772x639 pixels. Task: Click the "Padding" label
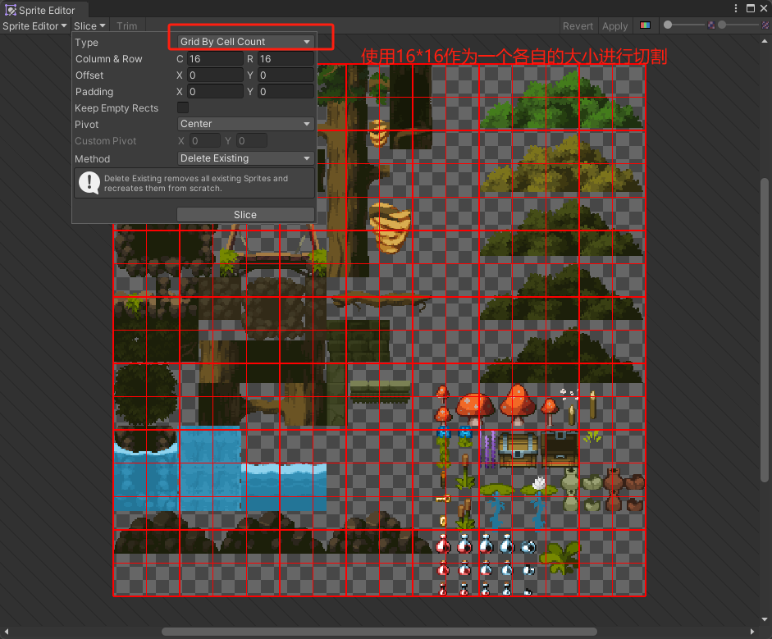[x=94, y=92]
